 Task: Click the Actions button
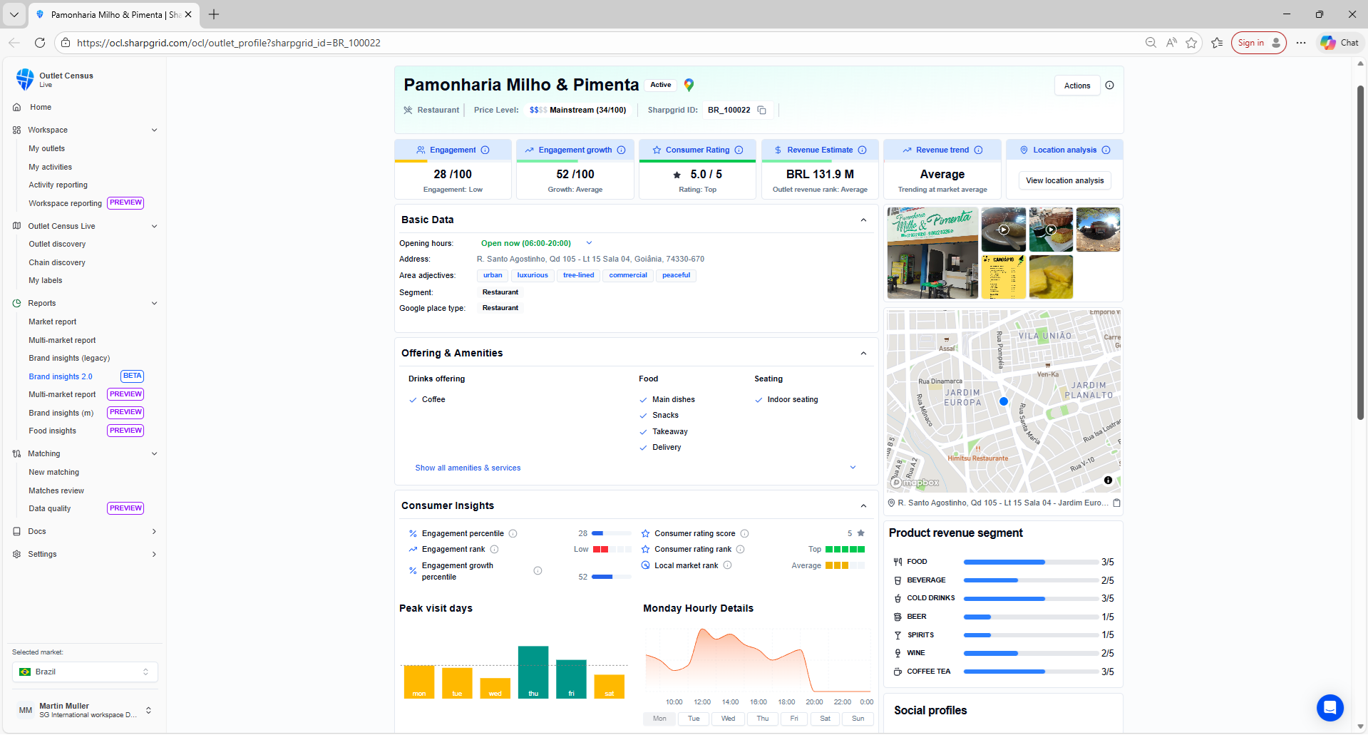tap(1076, 86)
